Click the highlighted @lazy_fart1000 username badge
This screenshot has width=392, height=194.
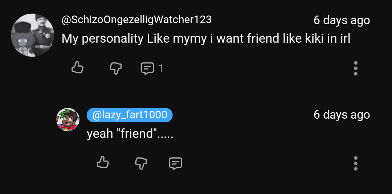click(130, 115)
